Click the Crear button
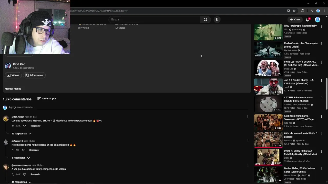 pyautogui.click(x=295, y=19)
